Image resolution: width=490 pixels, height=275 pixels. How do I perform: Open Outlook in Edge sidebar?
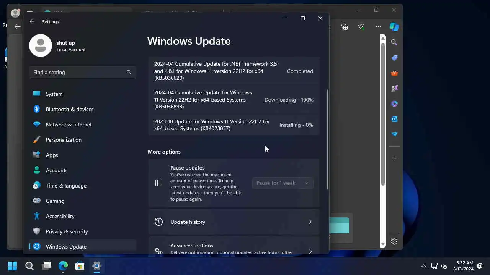(x=394, y=119)
